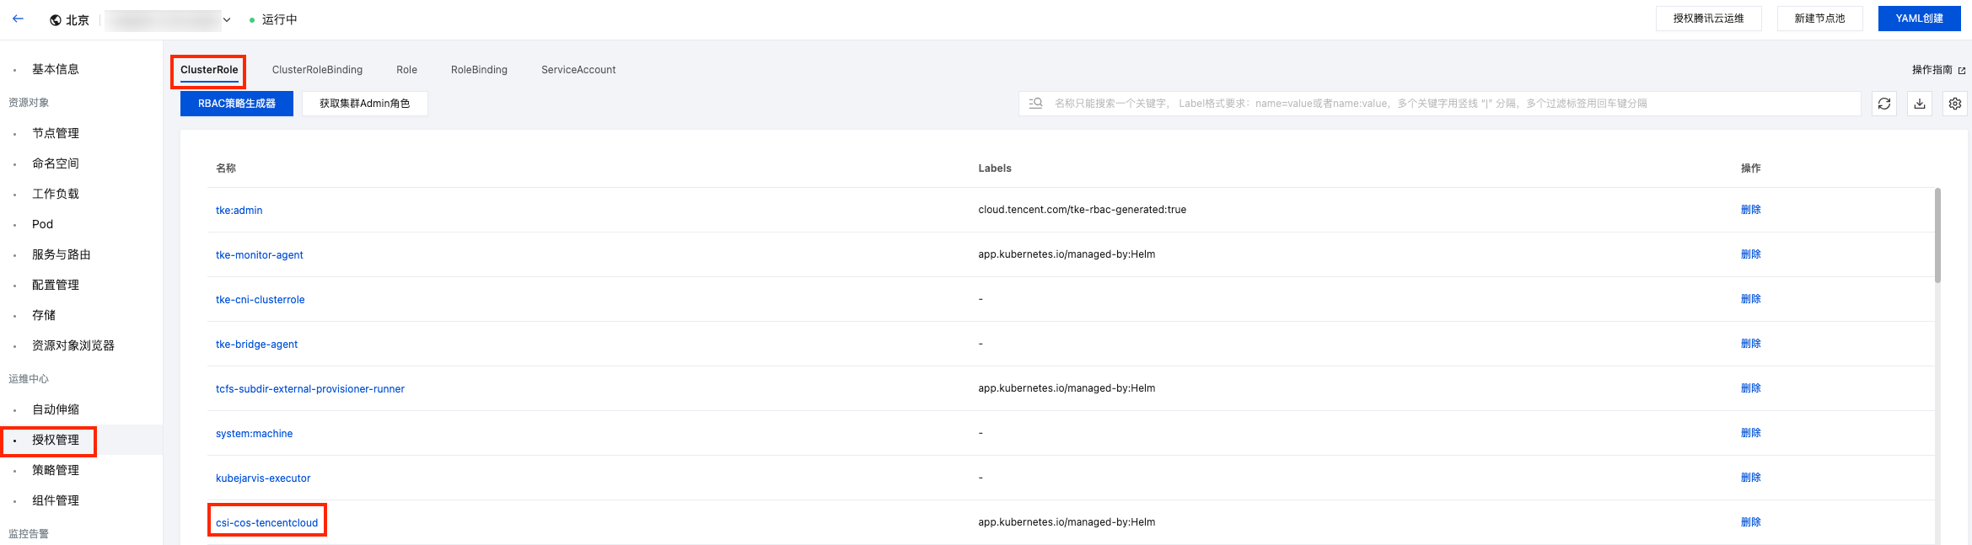Delete csi-cos-tencentcloud via 删除
Image resolution: width=1972 pixels, height=545 pixels.
pyautogui.click(x=1750, y=522)
